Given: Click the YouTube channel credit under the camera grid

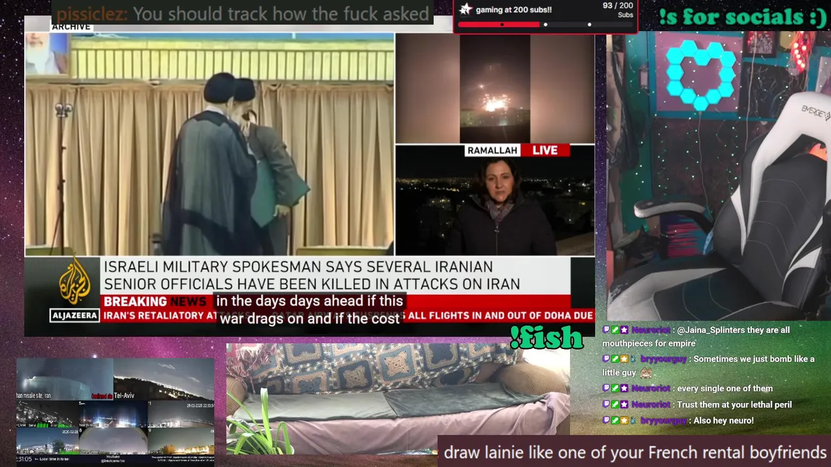Looking at the screenshot, I should pos(113,460).
